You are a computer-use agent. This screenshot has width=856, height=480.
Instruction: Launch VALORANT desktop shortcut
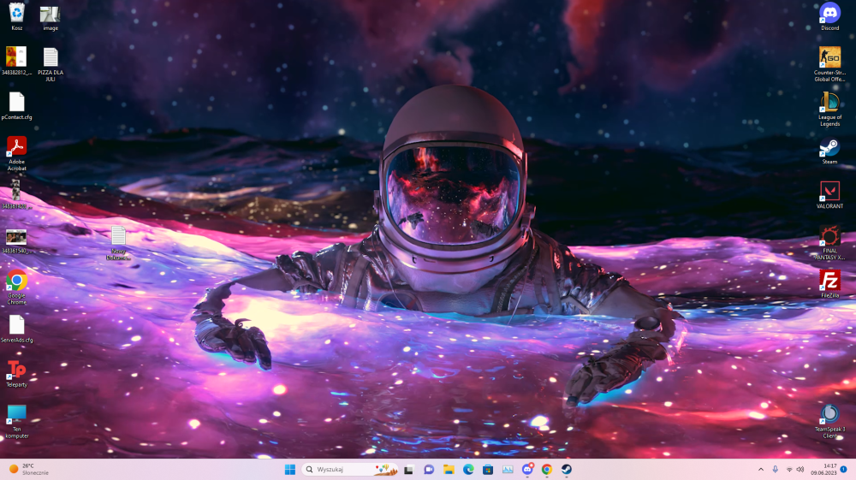(x=829, y=195)
